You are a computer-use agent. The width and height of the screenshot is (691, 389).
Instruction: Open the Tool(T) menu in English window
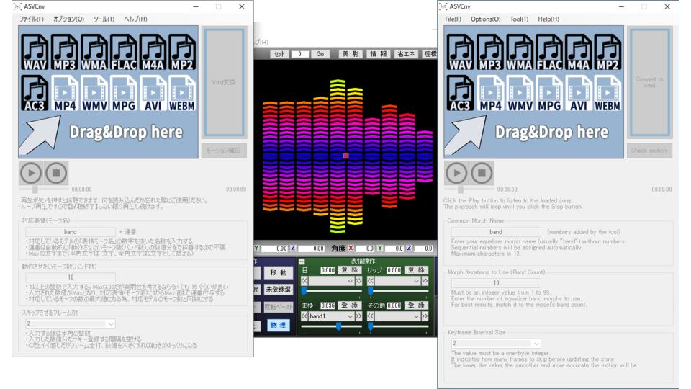519,19
